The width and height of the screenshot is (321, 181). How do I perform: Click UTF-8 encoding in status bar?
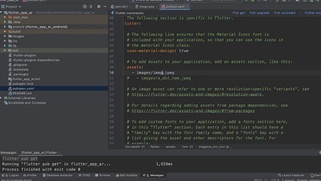pos(274,180)
